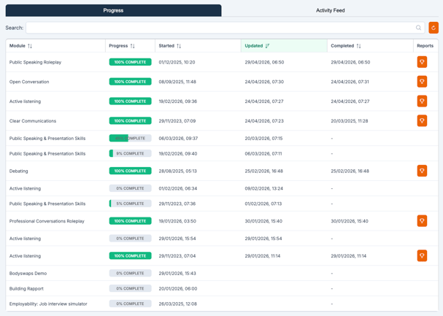The height and width of the screenshot is (316, 443).
Task: Open report for Professional Conversations Roleplay
Action: click(422, 221)
